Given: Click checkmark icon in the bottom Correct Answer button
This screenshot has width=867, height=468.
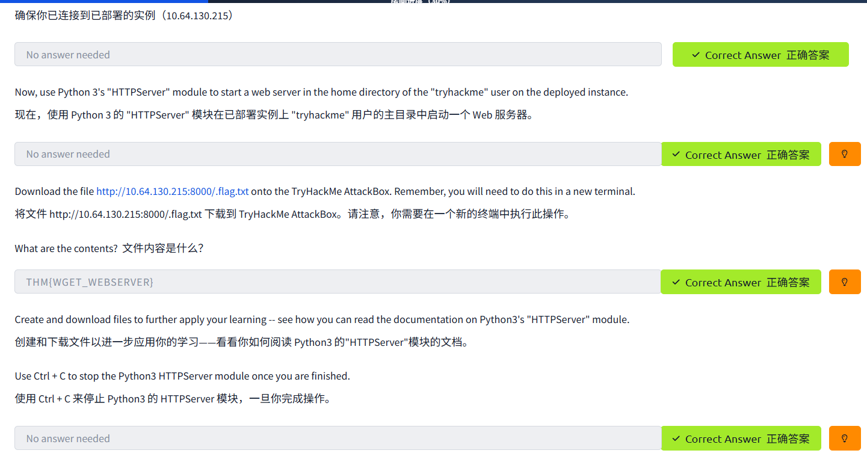Looking at the screenshot, I should (676, 439).
